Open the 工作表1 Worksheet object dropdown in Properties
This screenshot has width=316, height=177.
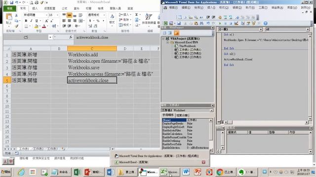point(211,110)
